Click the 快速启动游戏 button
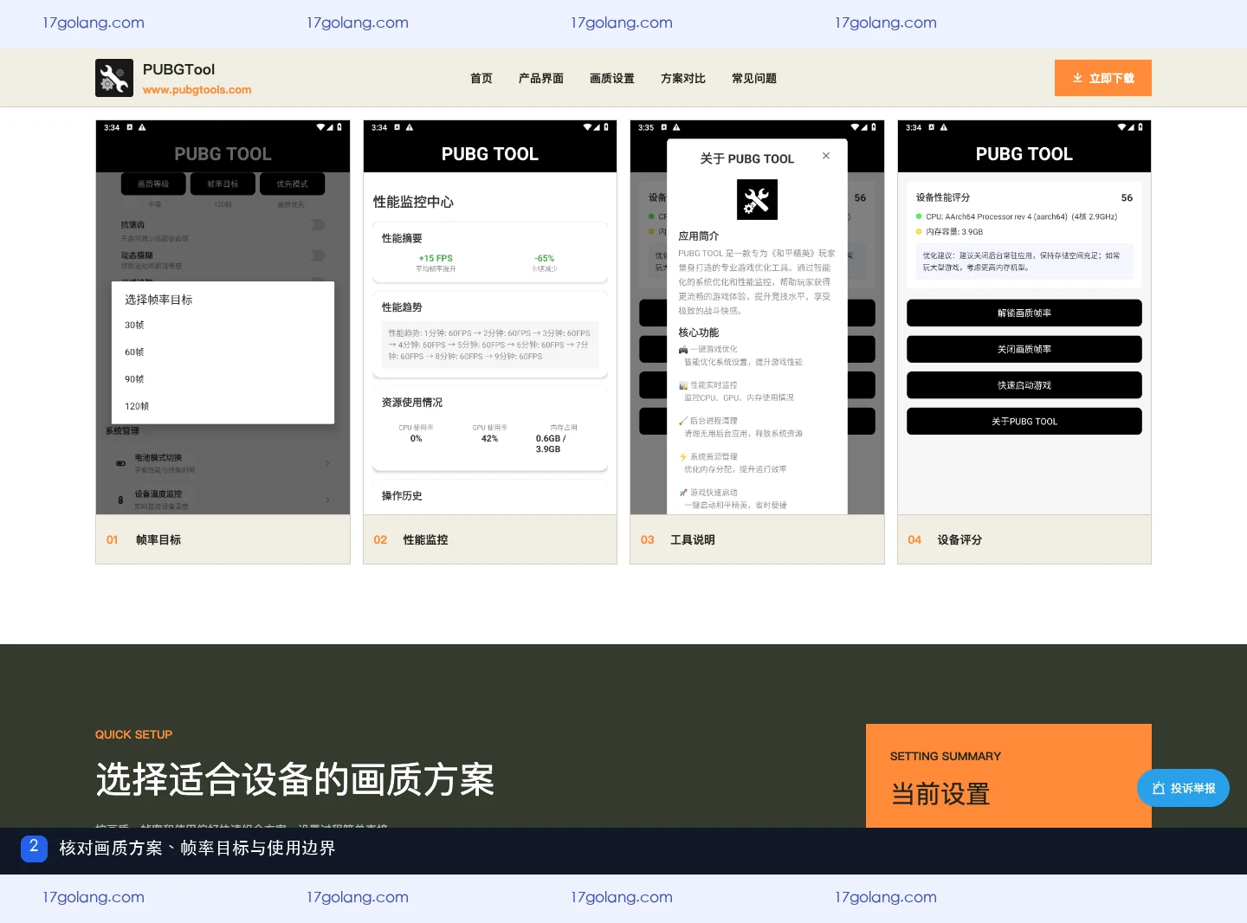 1024,385
